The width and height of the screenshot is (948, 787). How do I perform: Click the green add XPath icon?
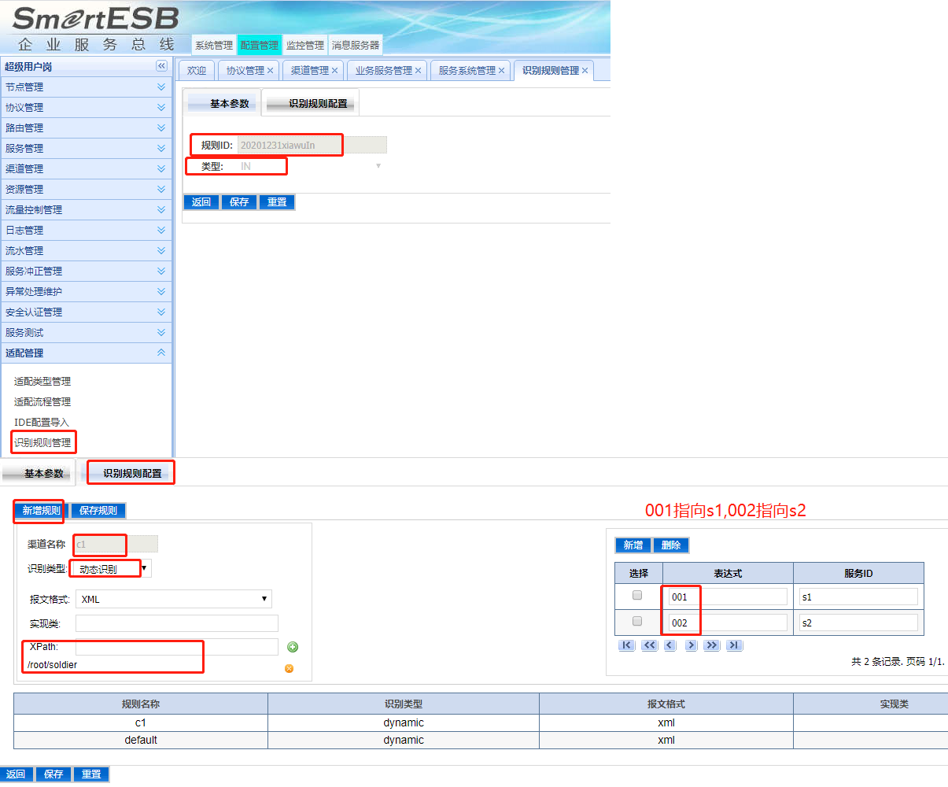293,647
